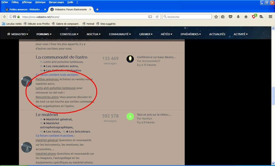Viewport: 275px width, 166px height.
Task: Open the Les plus visités bookmark
Action: (x=12, y=24)
